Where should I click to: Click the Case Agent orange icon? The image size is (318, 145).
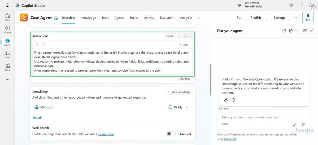tap(24, 18)
